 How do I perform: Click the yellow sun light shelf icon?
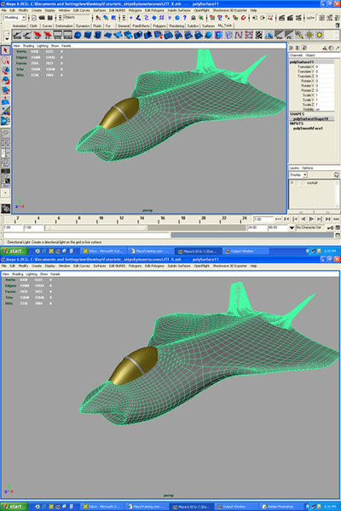(x=319, y=35)
